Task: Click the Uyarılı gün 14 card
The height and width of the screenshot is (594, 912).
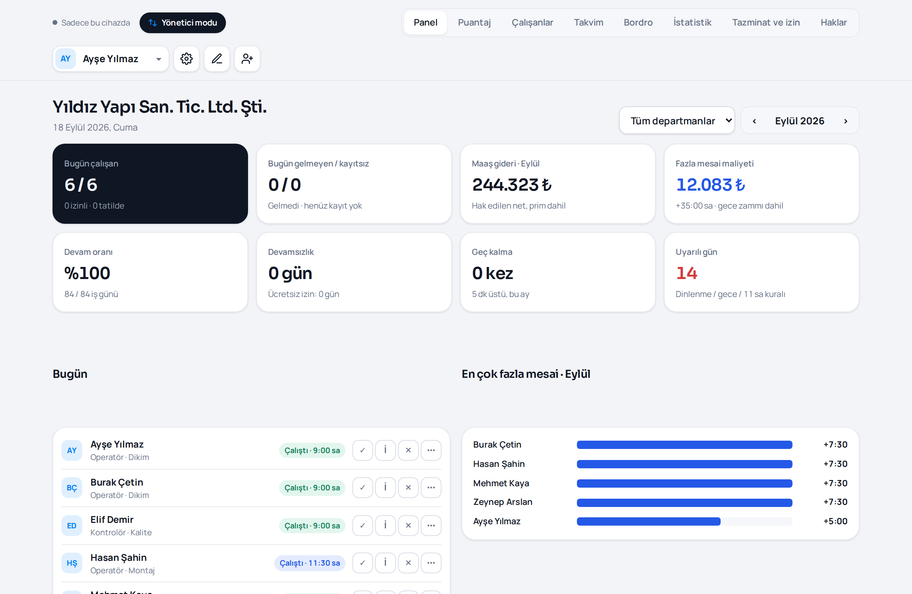Action: (761, 272)
